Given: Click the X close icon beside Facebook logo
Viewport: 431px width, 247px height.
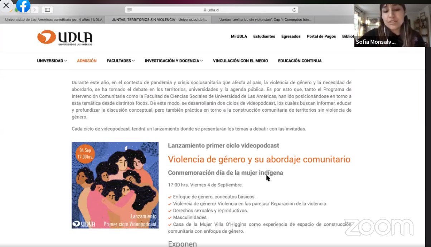Looking at the screenshot, I should click(6, 5).
